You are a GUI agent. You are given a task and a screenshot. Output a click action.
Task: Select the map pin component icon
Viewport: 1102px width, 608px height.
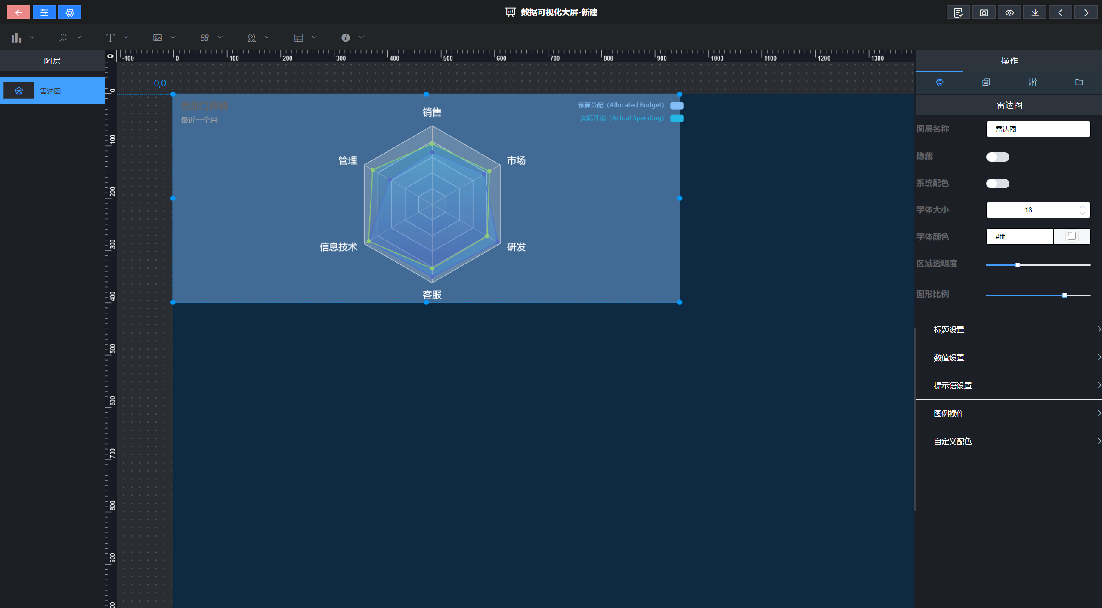251,38
